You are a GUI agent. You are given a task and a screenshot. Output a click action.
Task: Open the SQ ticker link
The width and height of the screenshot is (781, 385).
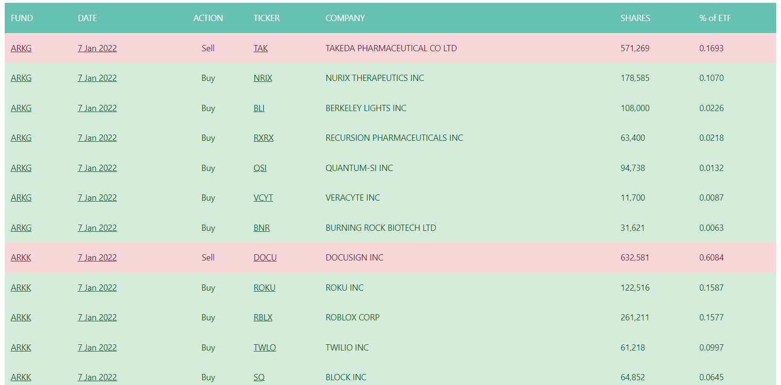[x=259, y=377]
